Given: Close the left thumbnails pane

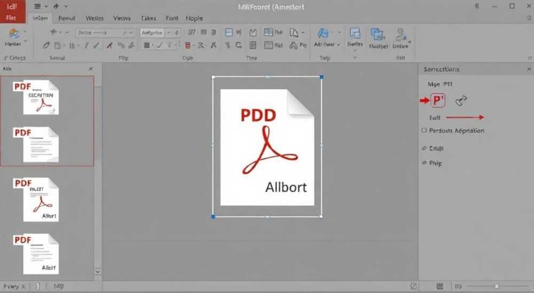Looking at the screenshot, I should 91,69.
